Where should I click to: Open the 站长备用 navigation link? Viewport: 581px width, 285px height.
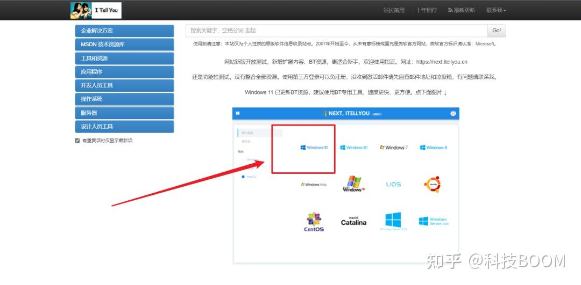[394, 10]
